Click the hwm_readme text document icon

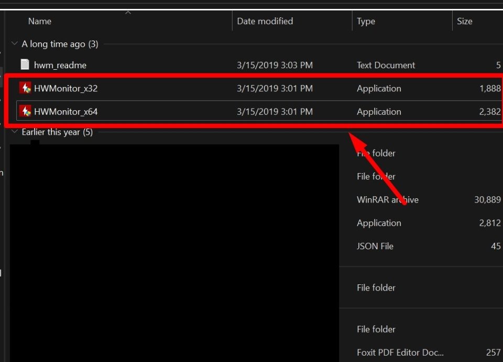point(25,65)
